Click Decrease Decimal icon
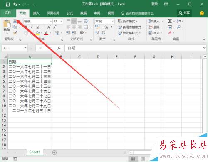The width and height of the screenshot is (208, 162). click(103, 33)
